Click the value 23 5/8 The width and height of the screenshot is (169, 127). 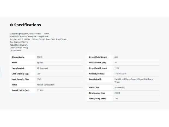click(40, 90)
